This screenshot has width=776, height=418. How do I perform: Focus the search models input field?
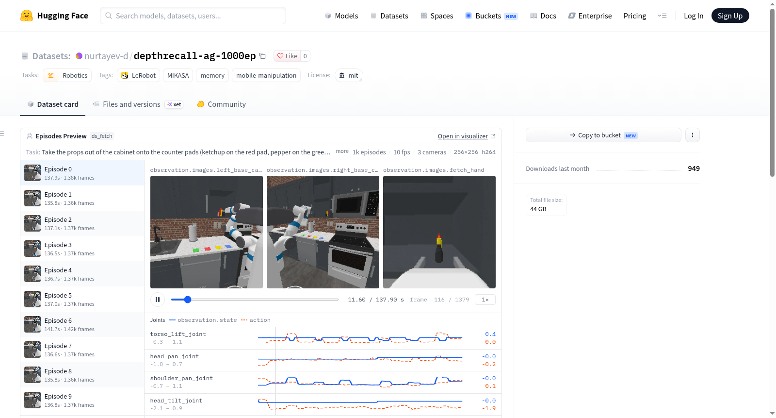(193, 16)
